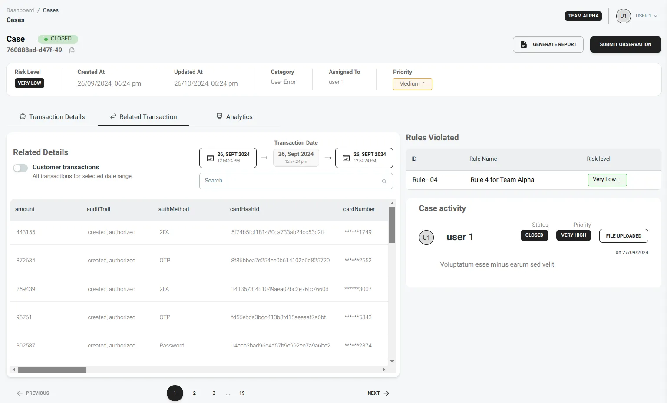Open the USER 1 account dropdown
667x403 pixels.
646,16
